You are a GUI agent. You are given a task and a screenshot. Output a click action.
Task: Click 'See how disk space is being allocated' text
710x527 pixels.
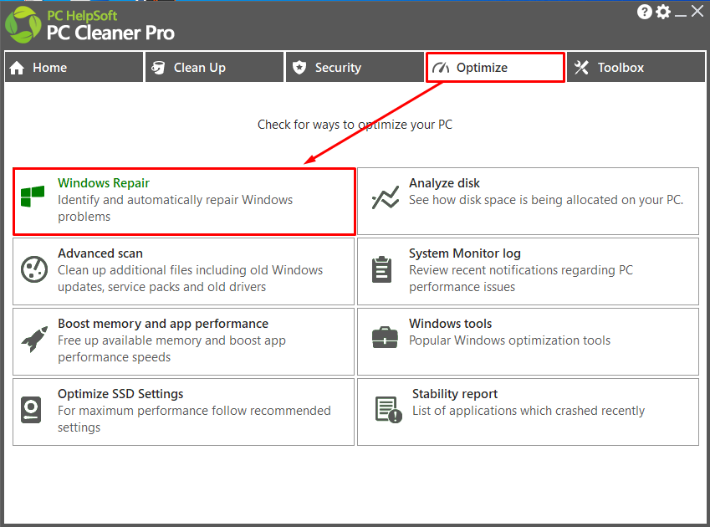pyautogui.click(x=546, y=200)
